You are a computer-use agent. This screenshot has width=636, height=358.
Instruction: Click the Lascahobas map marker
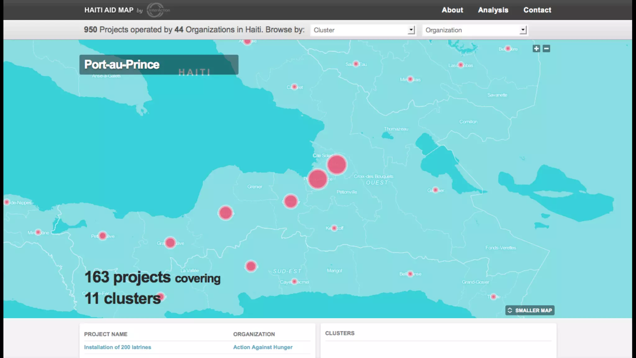tap(461, 65)
